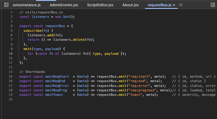Click "Set" constructor on line 2
The width and height of the screenshot is (217, 119).
click(x=66, y=17)
